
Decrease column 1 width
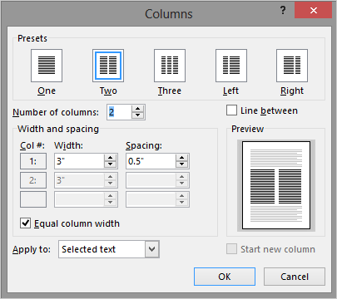pyautogui.click(x=111, y=164)
